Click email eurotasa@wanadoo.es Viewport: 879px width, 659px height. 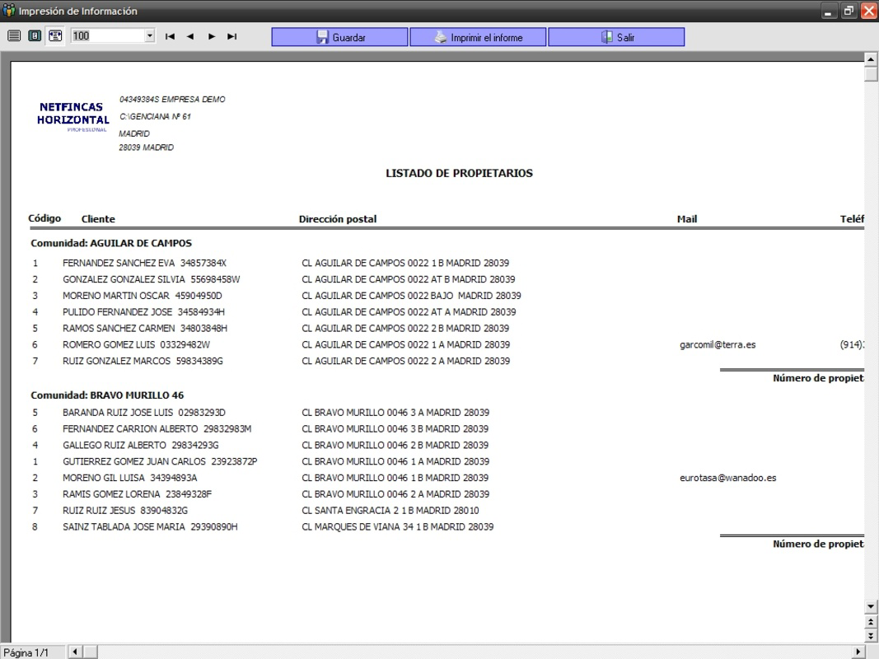click(727, 478)
